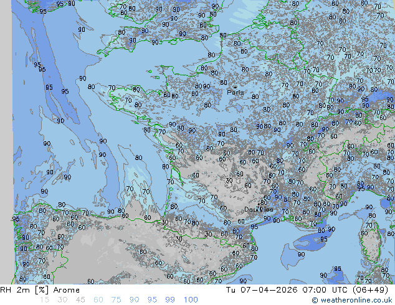Click the legend value 100

tap(191, 300)
